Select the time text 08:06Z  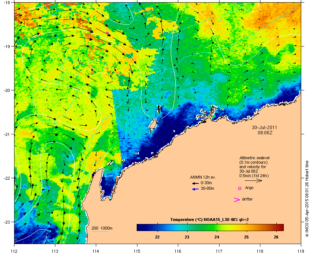click(265, 132)
